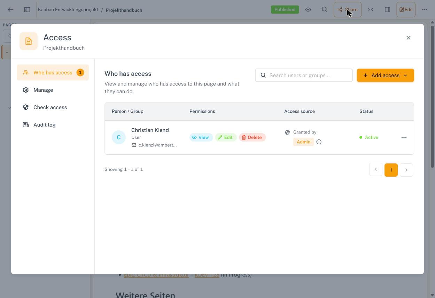Open the KDEV-128 issue link
Screen dimensions: 435x298
pos(207,275)
